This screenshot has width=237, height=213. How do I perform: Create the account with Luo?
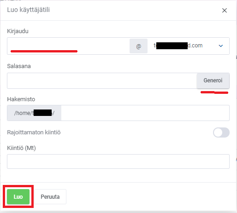pos(18,196)
